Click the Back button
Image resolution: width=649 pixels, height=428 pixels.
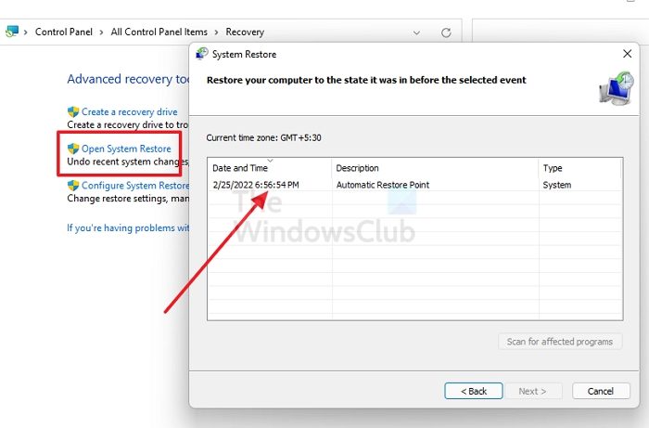[474, 391]
